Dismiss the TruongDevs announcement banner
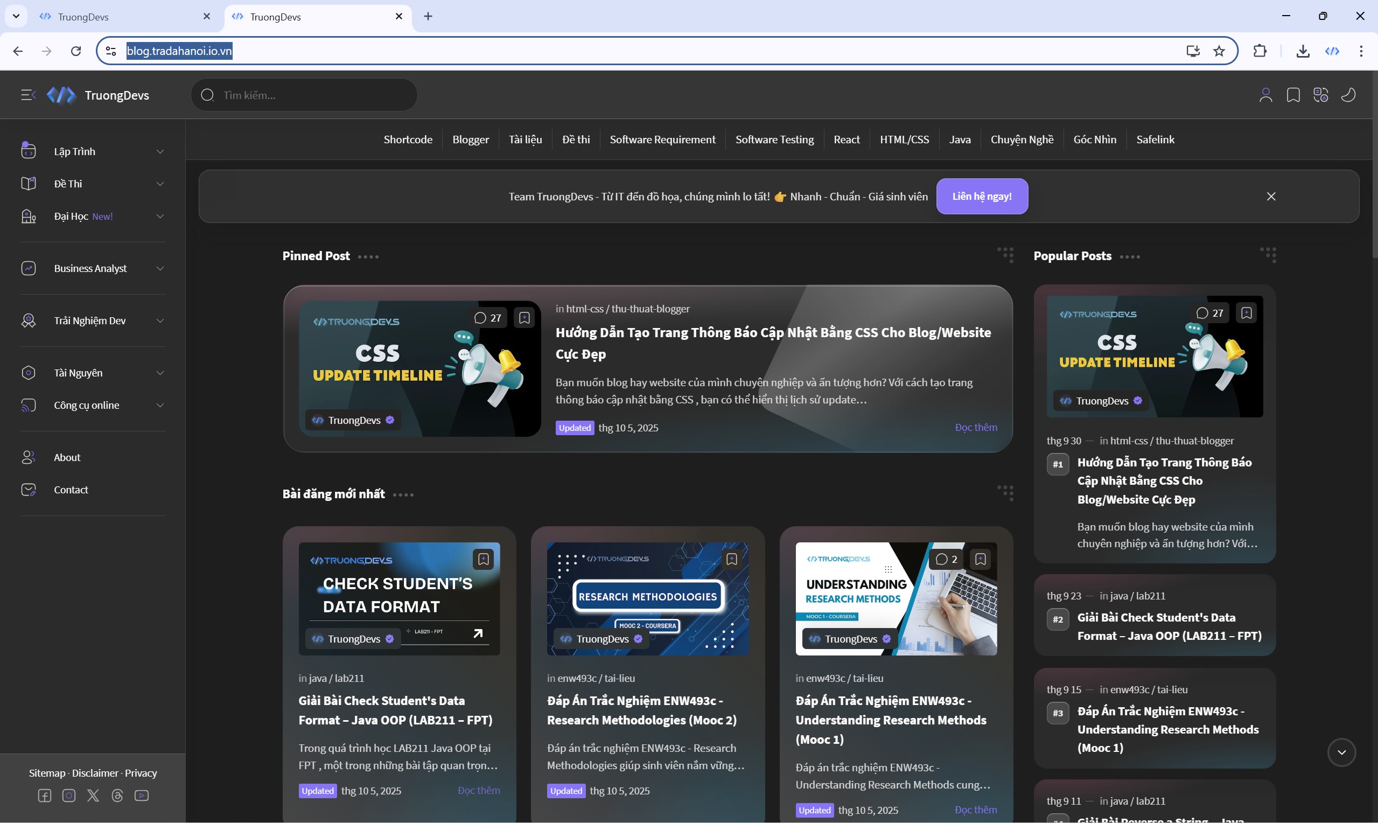 1271,196
